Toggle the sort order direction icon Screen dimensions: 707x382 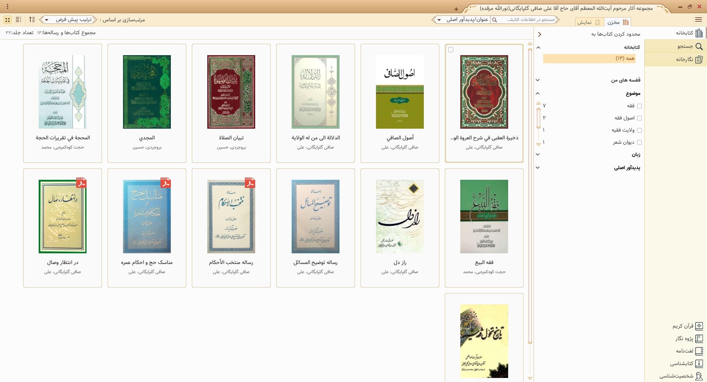[32, 20]
